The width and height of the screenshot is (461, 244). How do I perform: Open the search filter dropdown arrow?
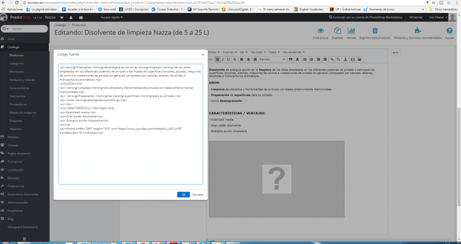click(5, 29)
